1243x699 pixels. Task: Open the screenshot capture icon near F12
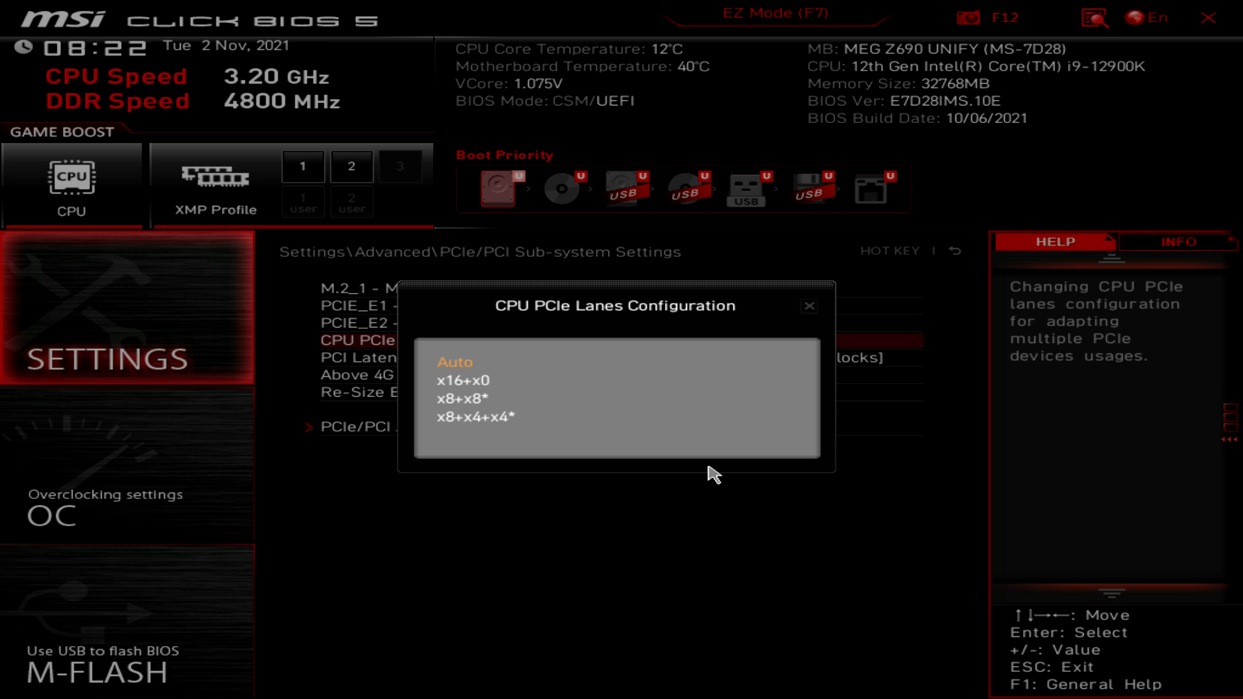tap(969, 17)
